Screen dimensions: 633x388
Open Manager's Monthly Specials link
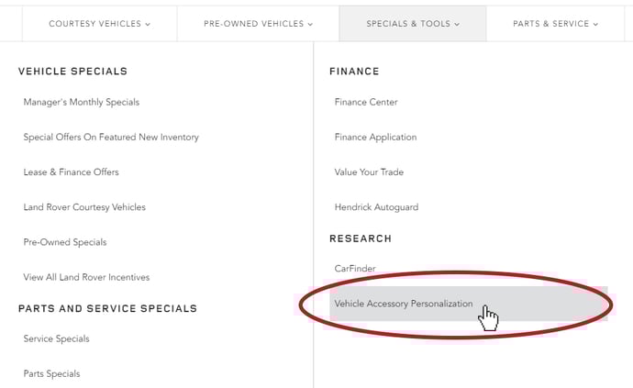(81, 102)
